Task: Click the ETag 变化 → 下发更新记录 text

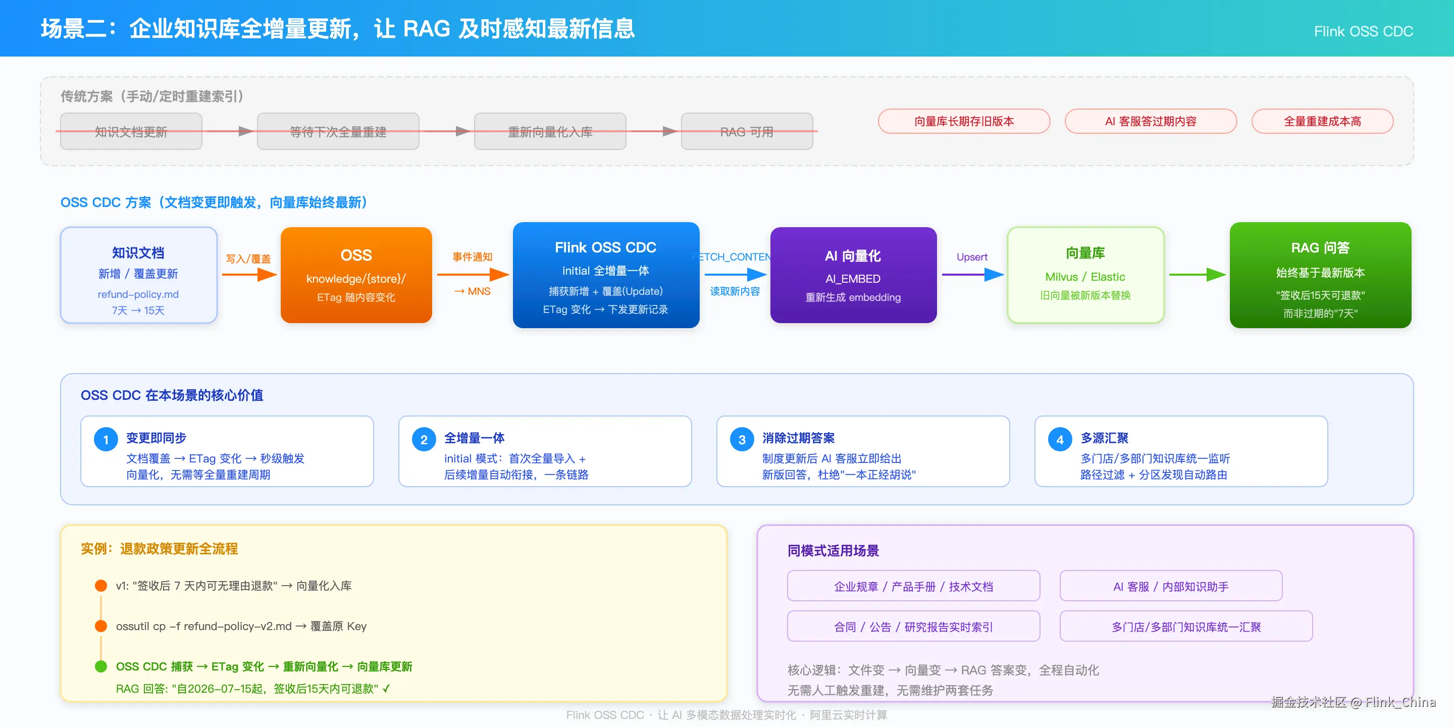Action: [606, 309]
